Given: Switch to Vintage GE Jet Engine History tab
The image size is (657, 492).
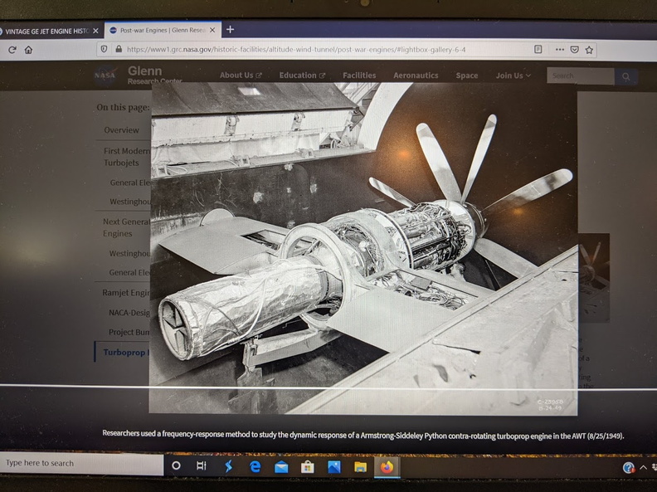Looking at the screenshot, I should click(x=46, y=31).
